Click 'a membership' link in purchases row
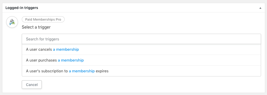267x95 pixels. tap(71, 60)
